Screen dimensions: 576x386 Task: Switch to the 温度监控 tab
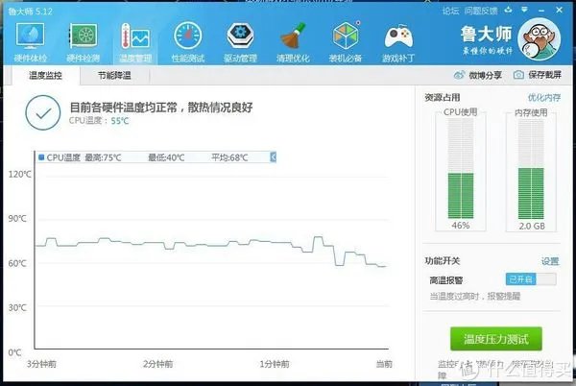click(x=45, y=75)
